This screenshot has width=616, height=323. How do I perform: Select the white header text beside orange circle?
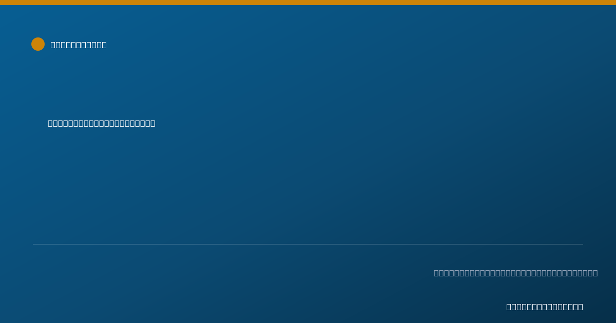tap(79, 45)
